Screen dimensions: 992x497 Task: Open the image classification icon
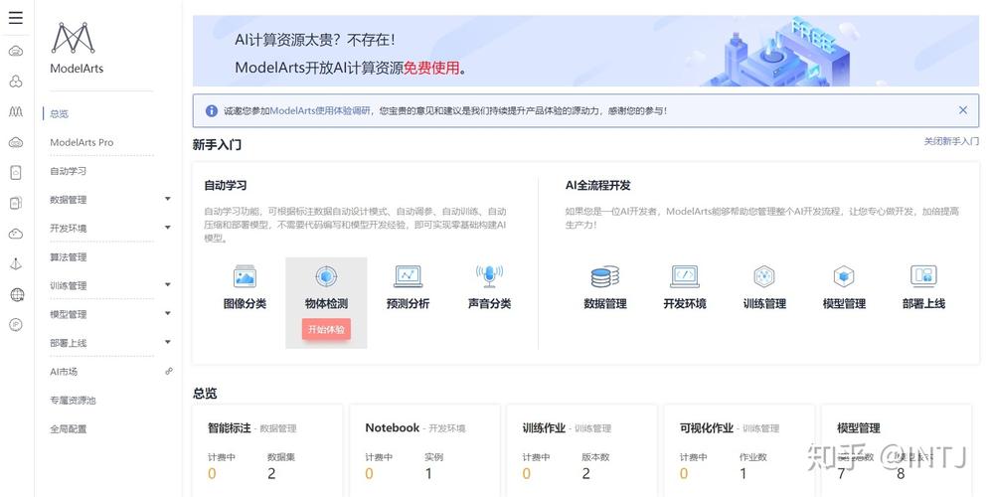(245, 276)
